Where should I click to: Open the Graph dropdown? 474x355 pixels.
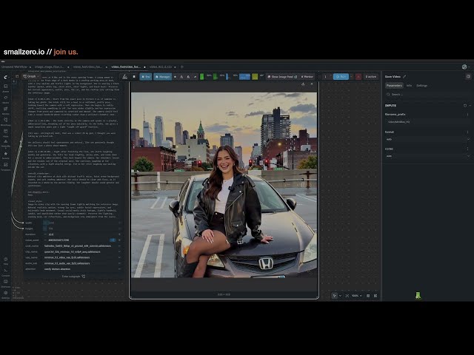click(31, 76)
